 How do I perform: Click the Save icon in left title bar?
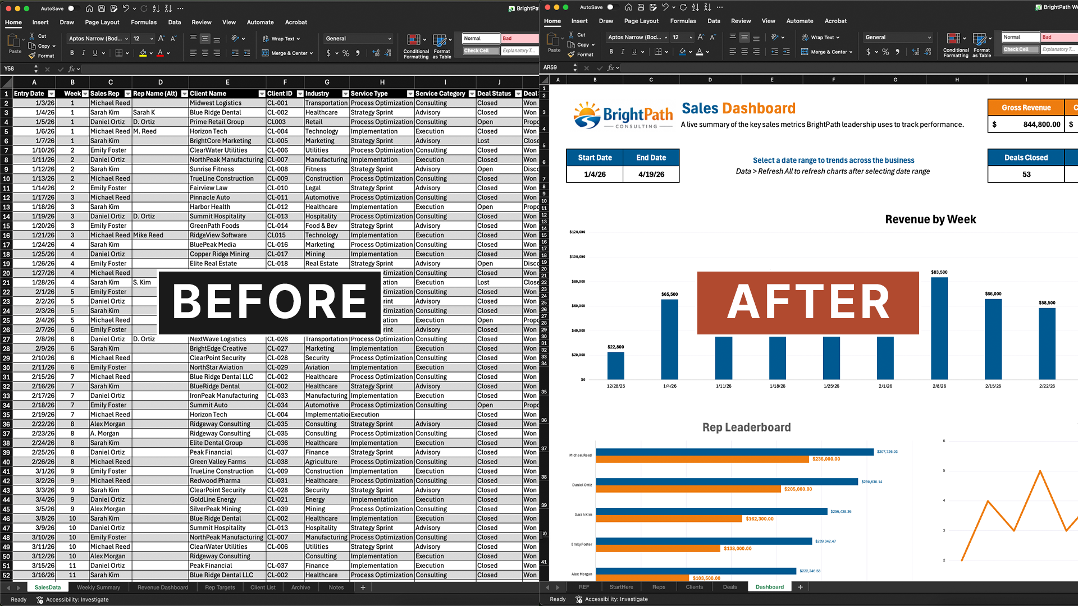tap(102, 8)
